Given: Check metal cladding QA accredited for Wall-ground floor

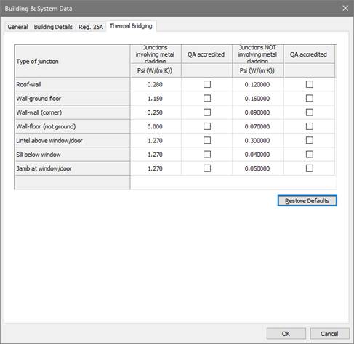Looking at the screenshot, I should [x=207, y=98].
